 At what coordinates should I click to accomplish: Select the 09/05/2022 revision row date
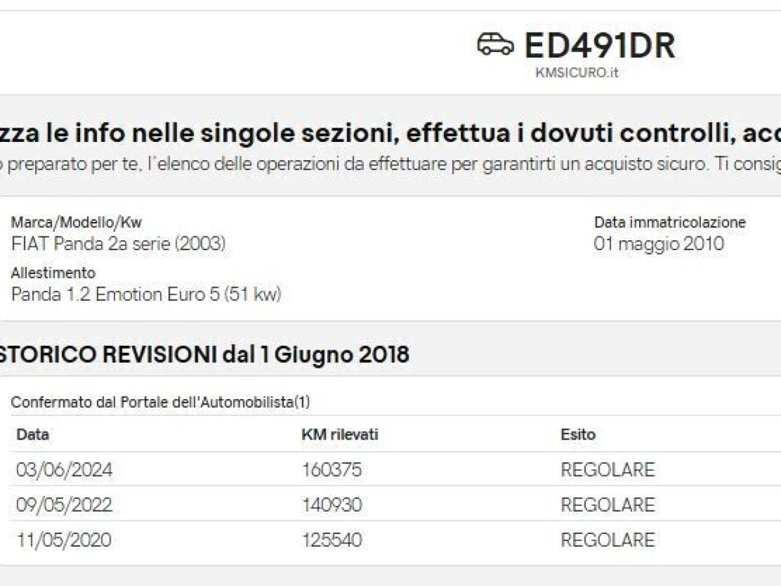pyautogui.click(x=64, y=505)
